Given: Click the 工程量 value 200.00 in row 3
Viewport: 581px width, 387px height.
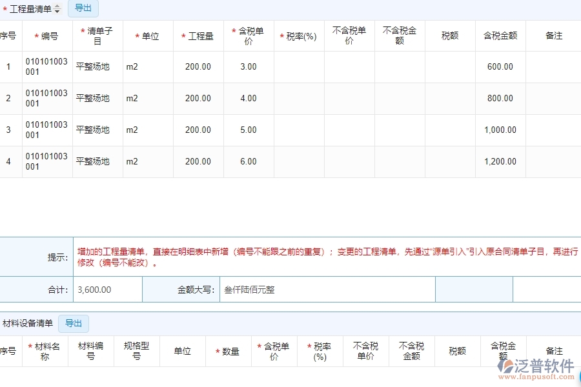Looking at the screenshot, I should 198,130.
